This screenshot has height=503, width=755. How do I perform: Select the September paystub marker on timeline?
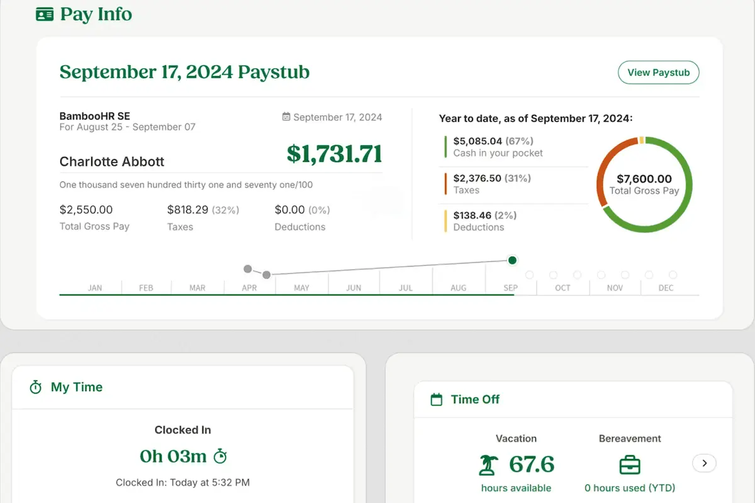[x=512, y=260]
